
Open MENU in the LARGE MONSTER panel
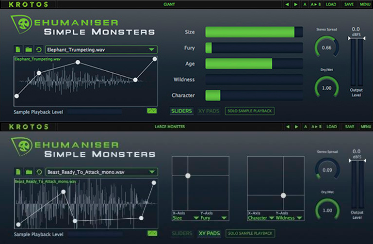(x=366, y=127)
